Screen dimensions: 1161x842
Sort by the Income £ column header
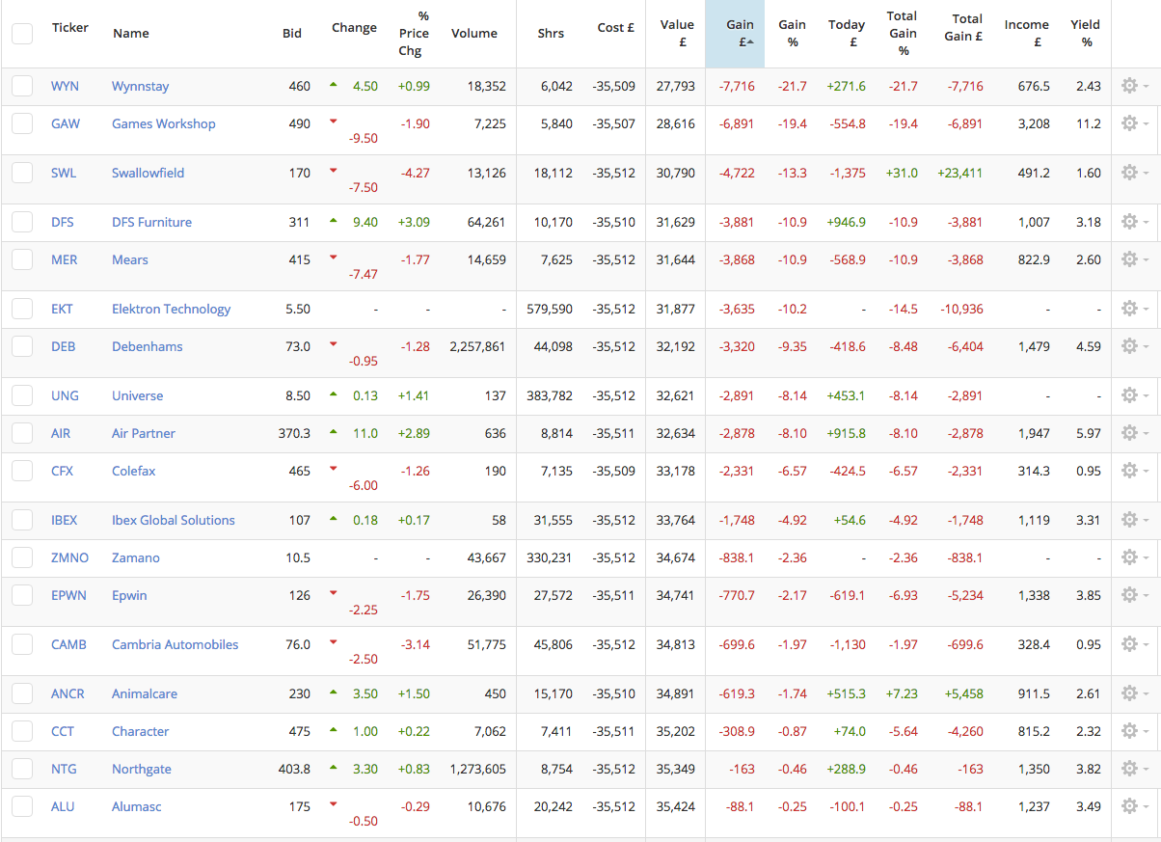[x=1026, y=34]
